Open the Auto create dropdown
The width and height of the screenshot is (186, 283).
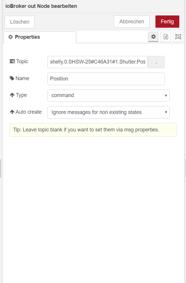(x=109, y=112)
